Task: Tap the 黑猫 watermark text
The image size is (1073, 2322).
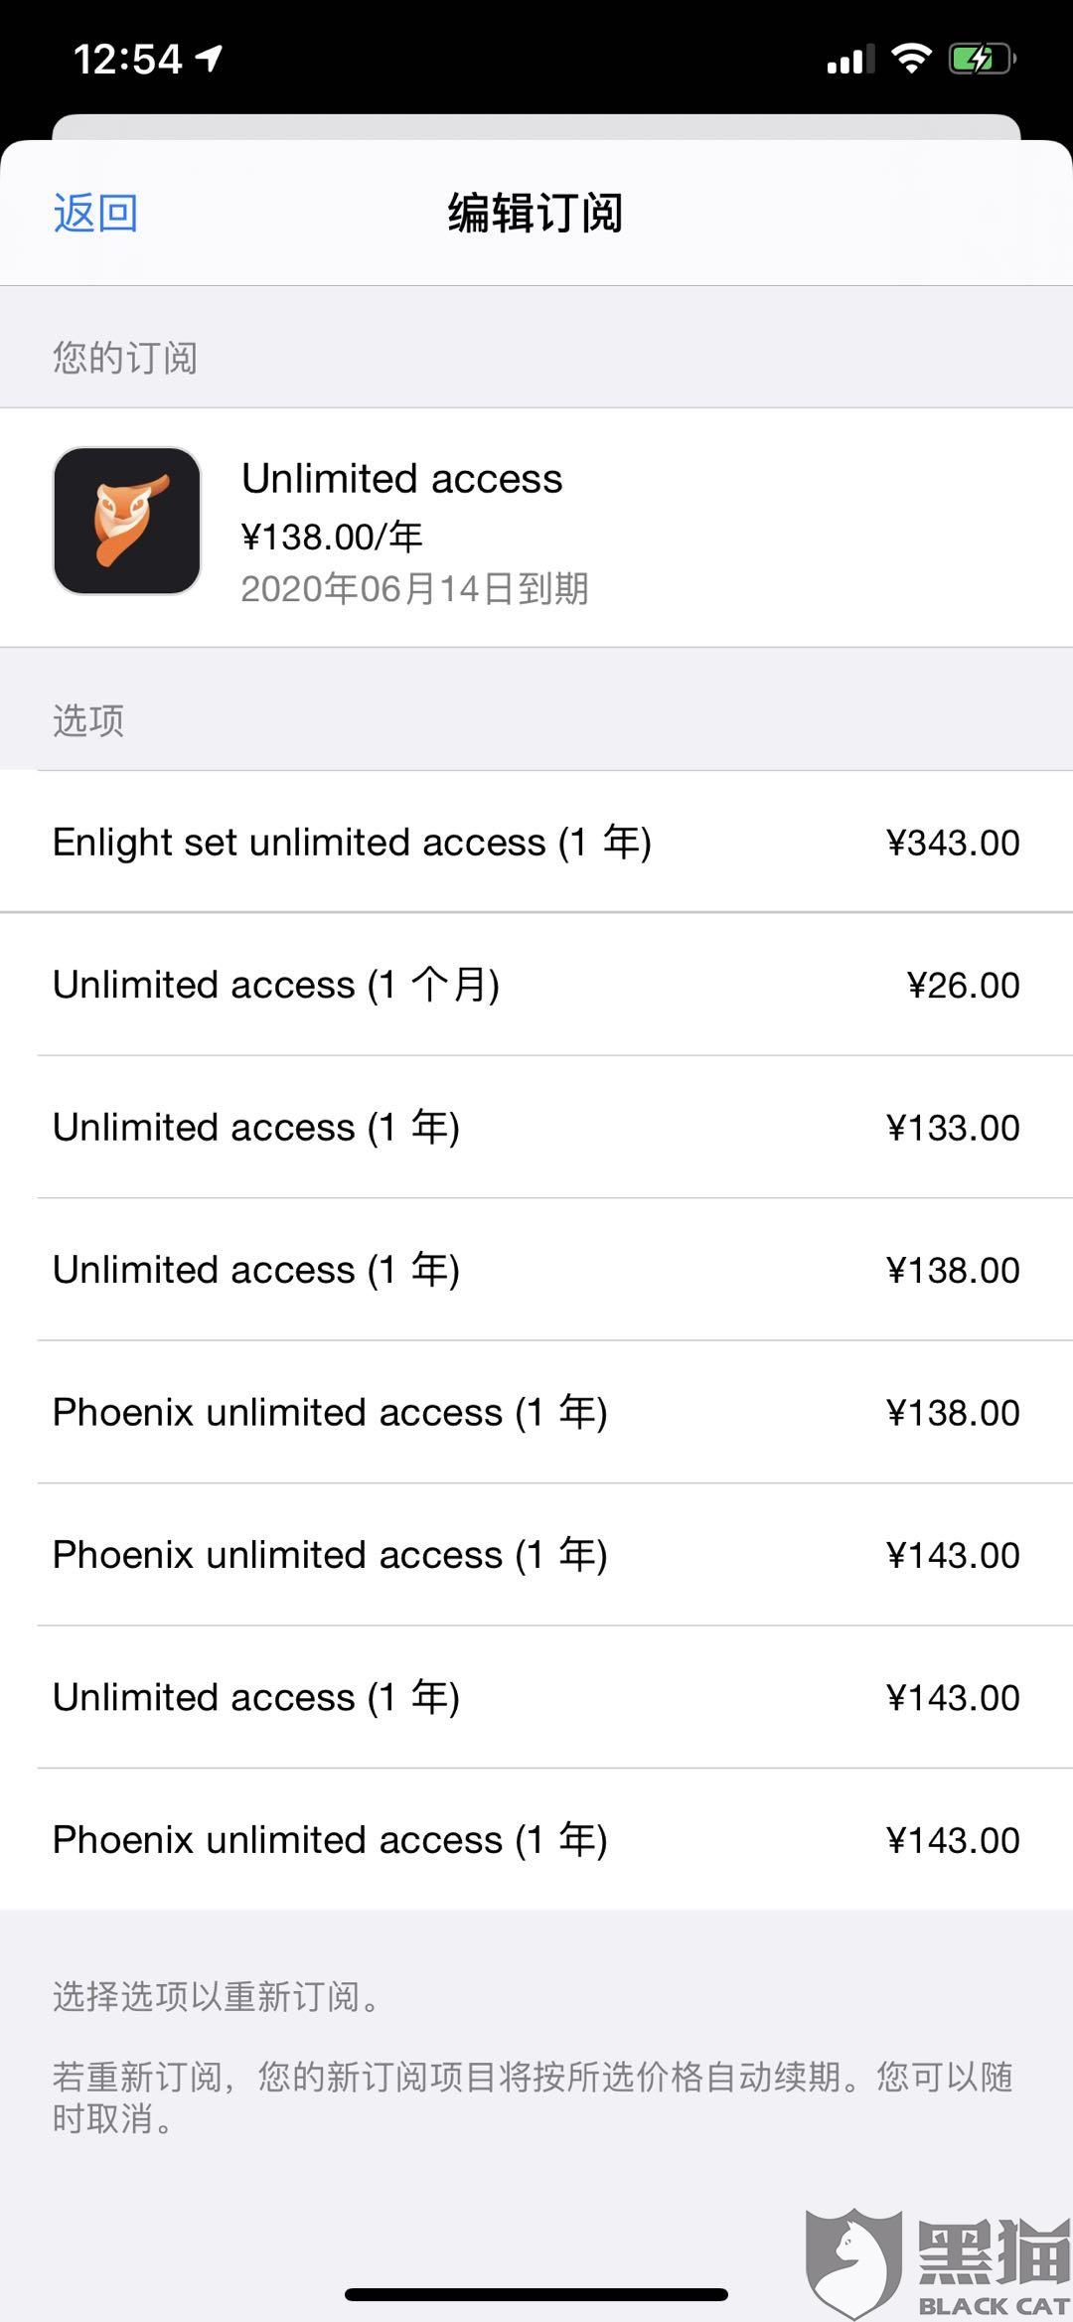Action: [x=994, y=2252]
